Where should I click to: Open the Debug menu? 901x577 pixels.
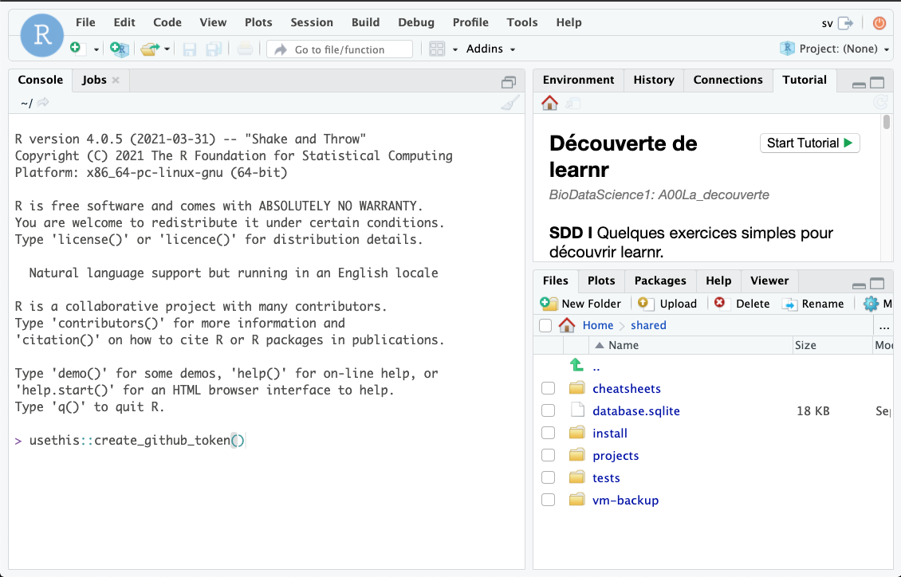point(416,22)
